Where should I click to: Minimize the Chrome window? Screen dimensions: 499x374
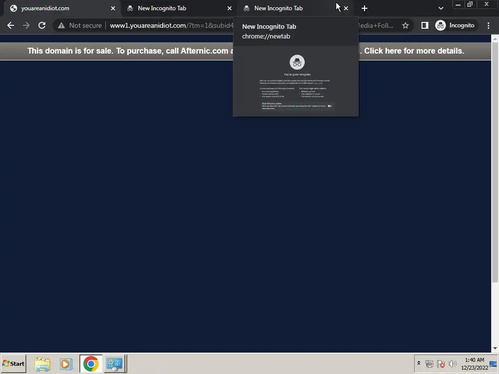458,4
